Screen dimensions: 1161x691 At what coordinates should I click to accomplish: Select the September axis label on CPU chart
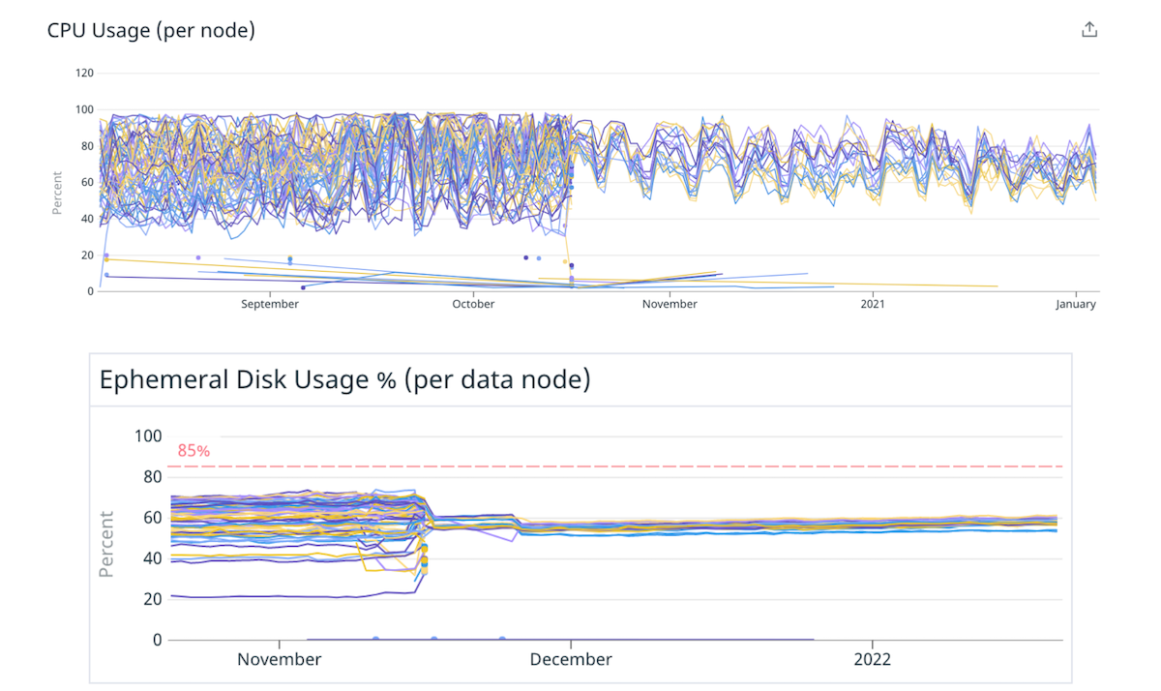[x=270, y=303]
